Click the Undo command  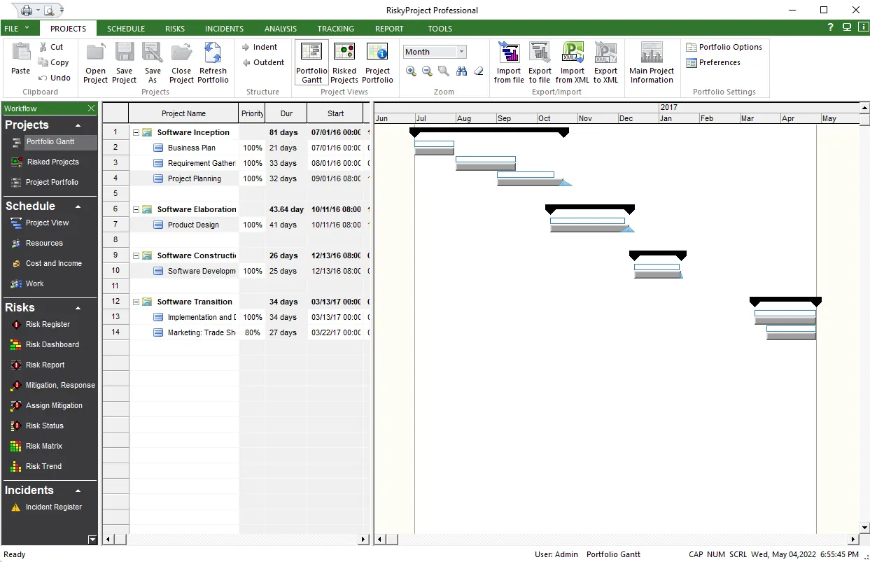click(x=55, y=78)
